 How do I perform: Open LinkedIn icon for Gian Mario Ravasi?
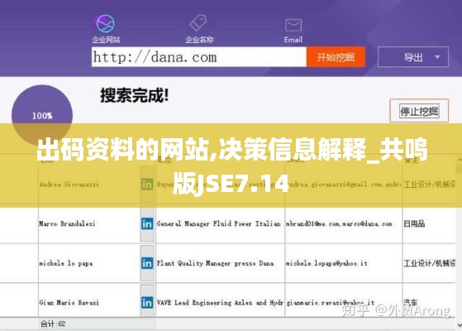coord(147,303)
